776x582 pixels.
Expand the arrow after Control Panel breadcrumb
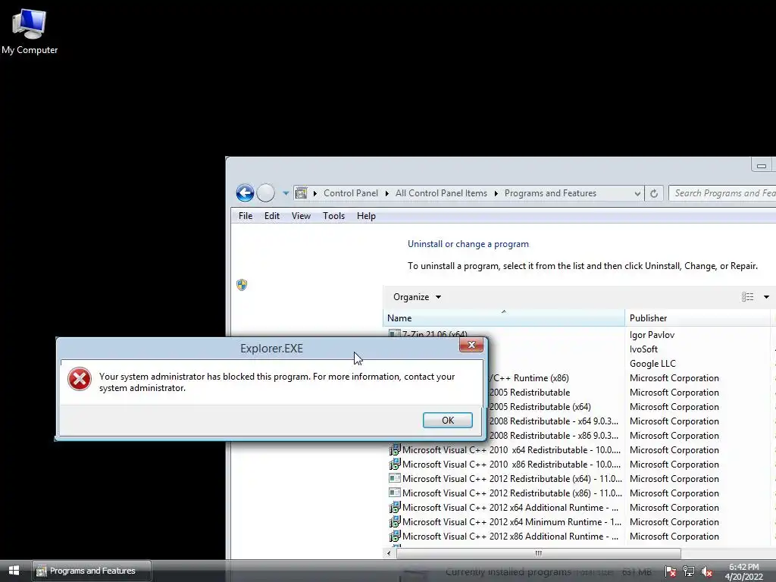click(387, 193)
